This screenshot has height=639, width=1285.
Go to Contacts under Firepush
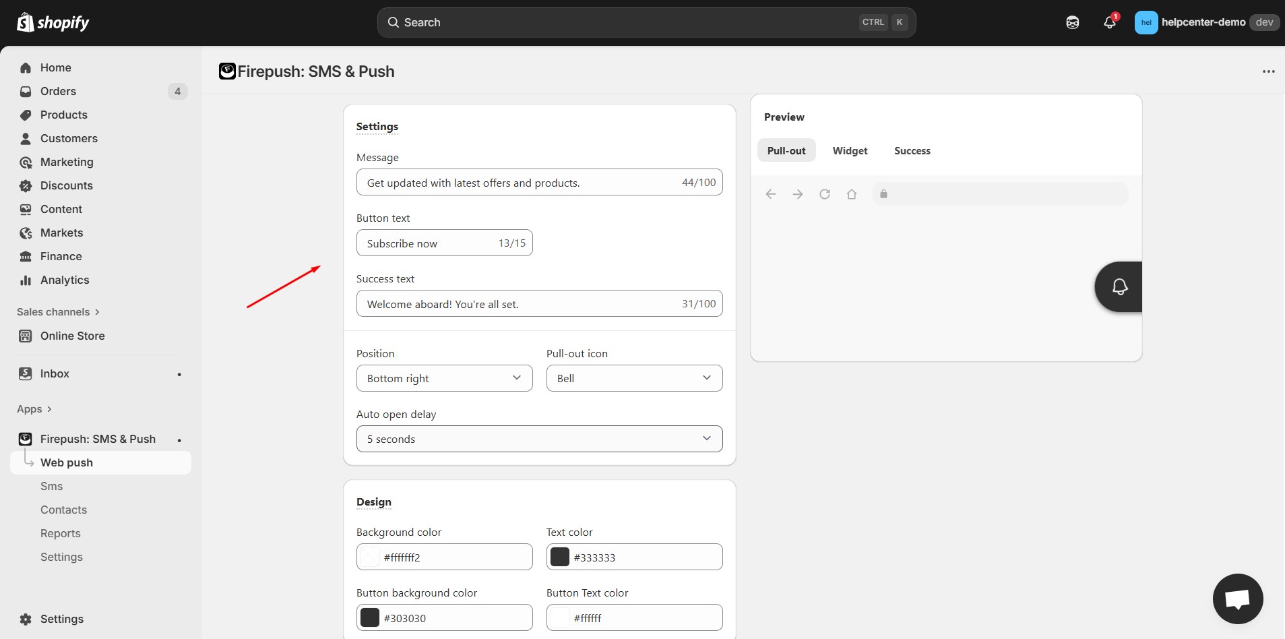pyautogui.click(x=63, y=510)
